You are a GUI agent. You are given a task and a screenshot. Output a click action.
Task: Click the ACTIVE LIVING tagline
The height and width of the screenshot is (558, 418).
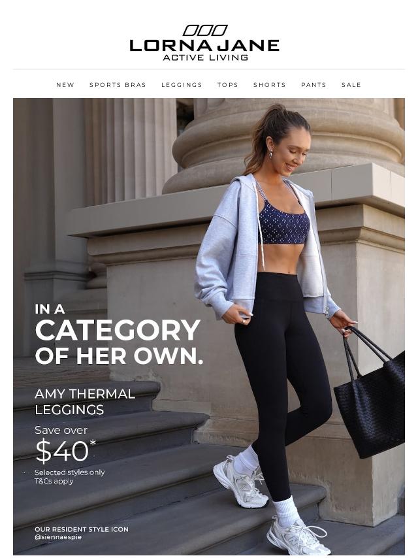205,57
